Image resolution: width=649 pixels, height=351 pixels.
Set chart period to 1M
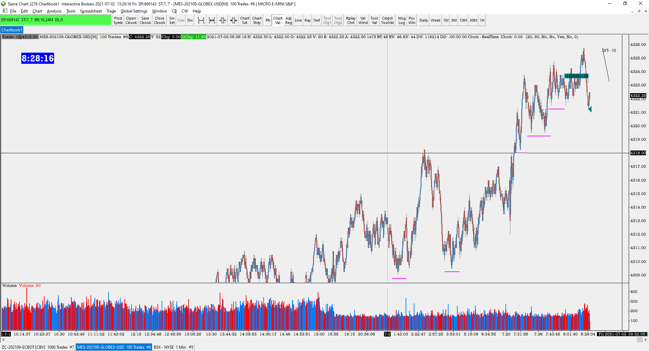tap(446, 21)
